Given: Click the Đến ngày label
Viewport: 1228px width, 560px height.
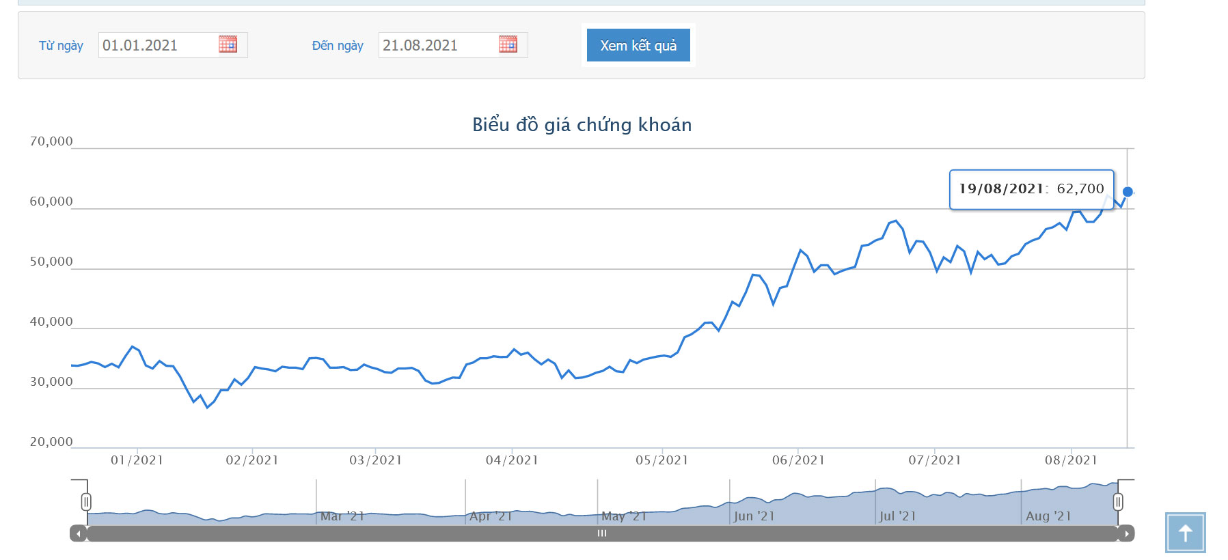Looking at the screenshot, I should click(338, 46).
